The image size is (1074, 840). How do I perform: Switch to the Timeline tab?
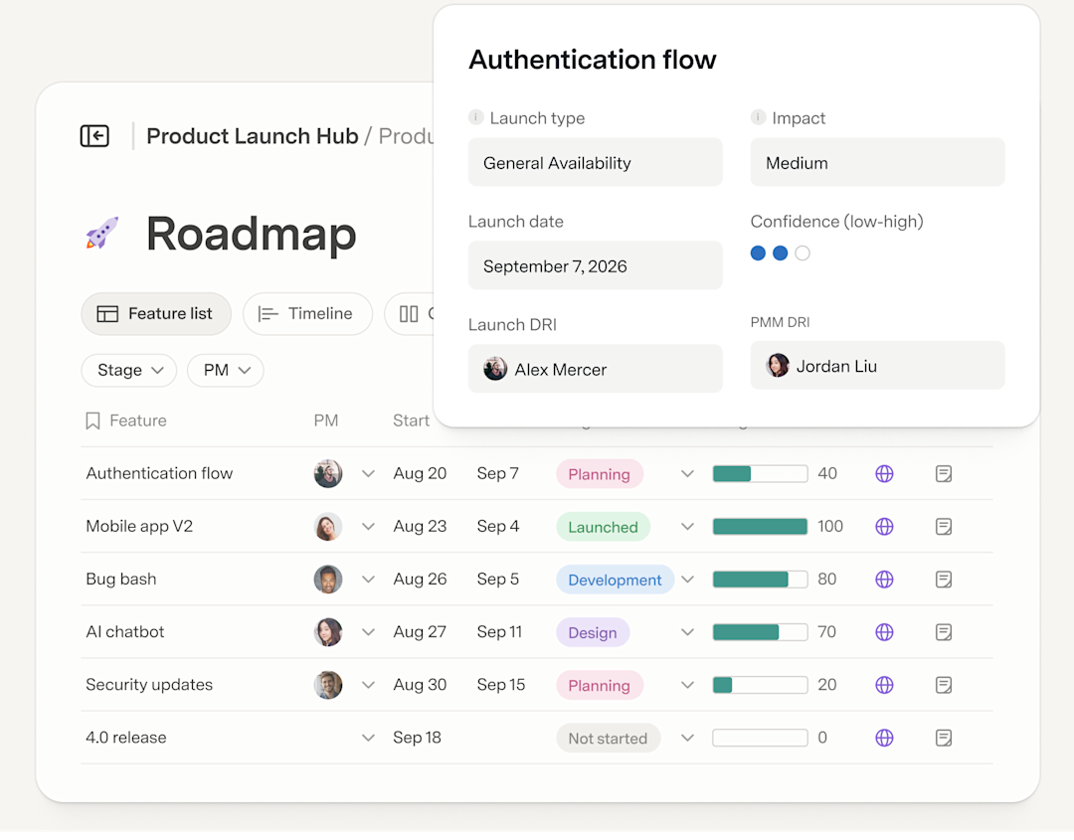click(307, 313)
